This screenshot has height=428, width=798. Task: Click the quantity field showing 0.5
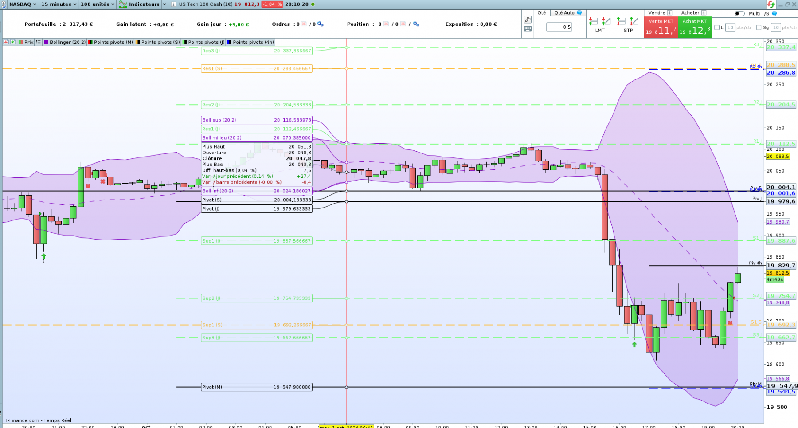click(559, 27)
